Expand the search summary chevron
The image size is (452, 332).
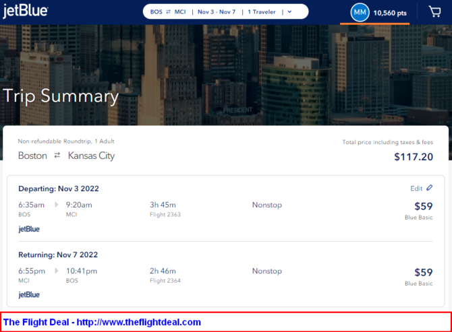(289, 12)
